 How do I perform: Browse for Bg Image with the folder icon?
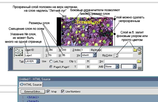tap(135, 50)
